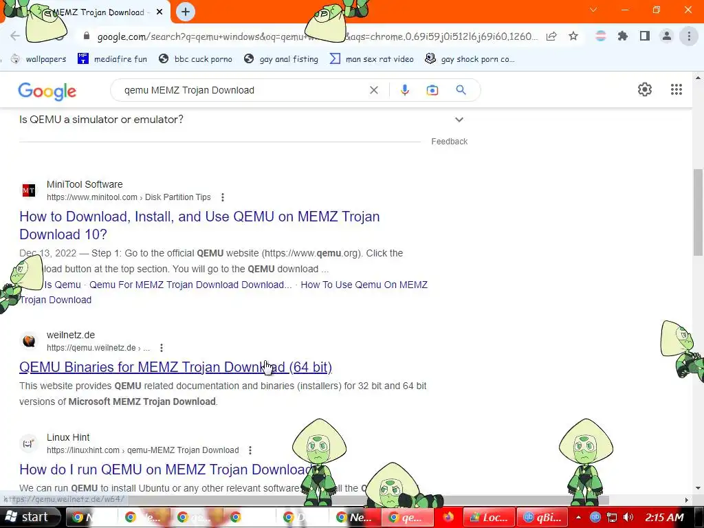This screenshot has width=704, height=528.
Task: Switch to 'qe...' Chrome taskbar item
Action: pyautogui.click(x=408, y=517)
